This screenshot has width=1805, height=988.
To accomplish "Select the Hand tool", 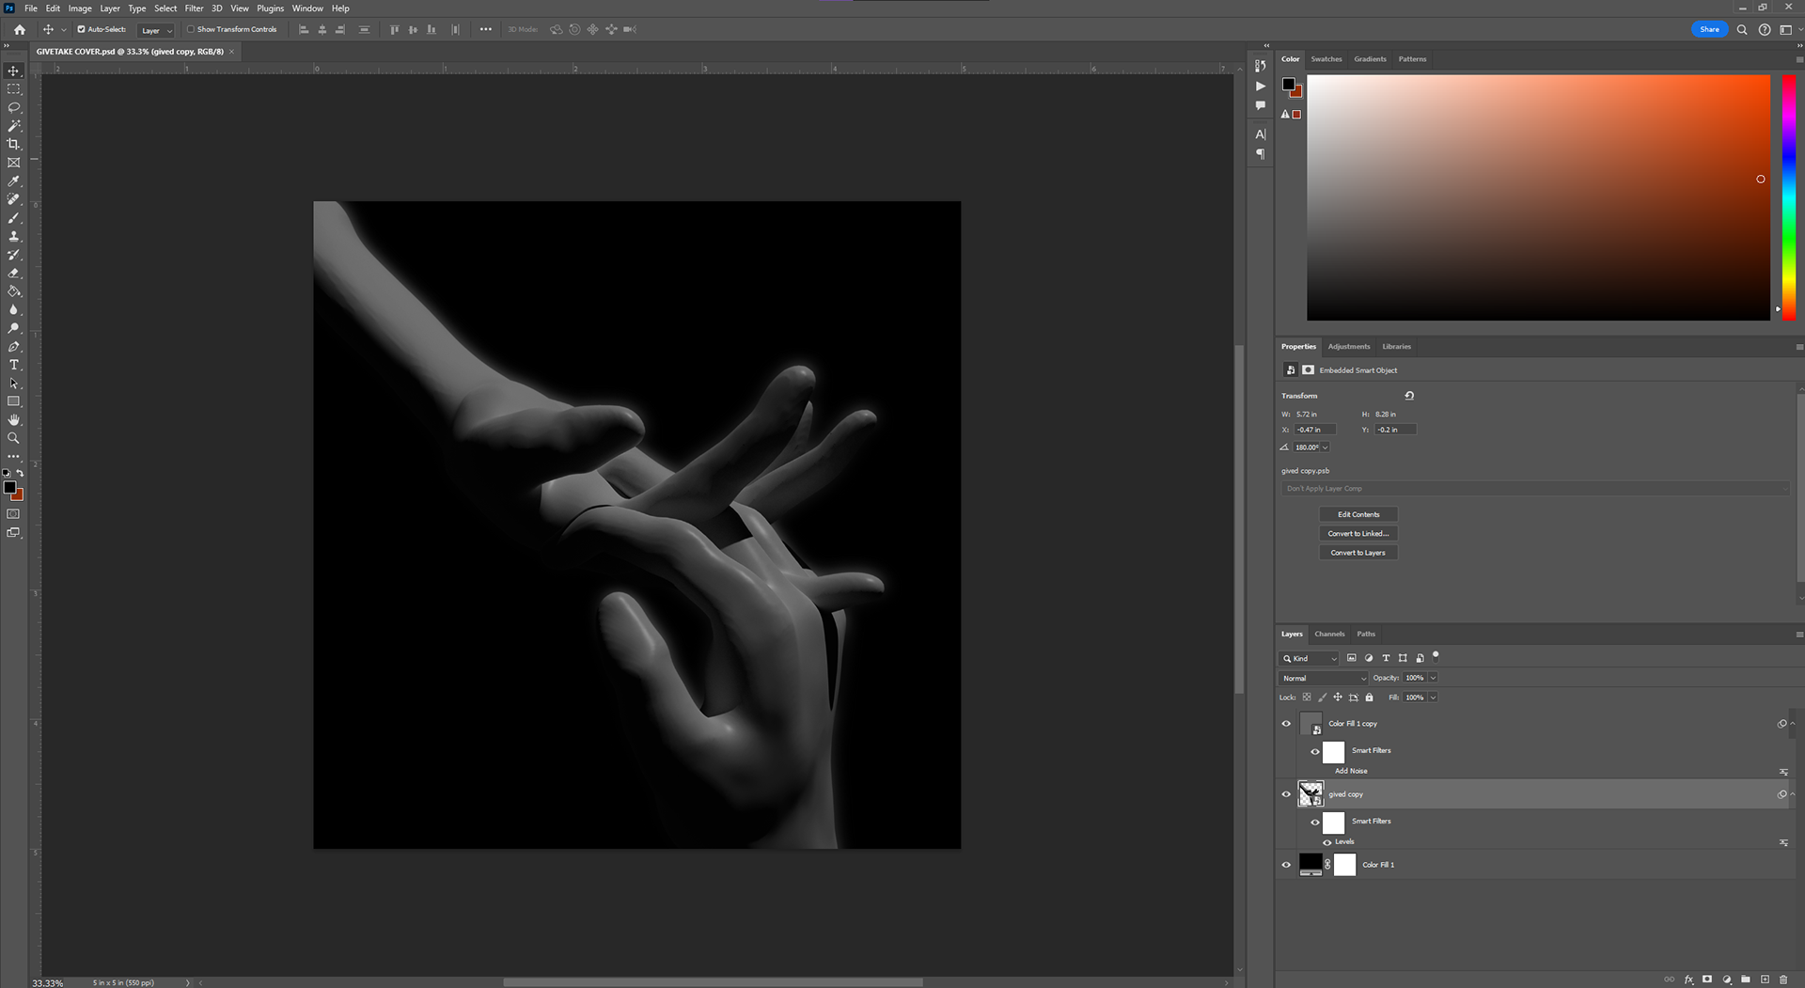I will tap(14, 420).
